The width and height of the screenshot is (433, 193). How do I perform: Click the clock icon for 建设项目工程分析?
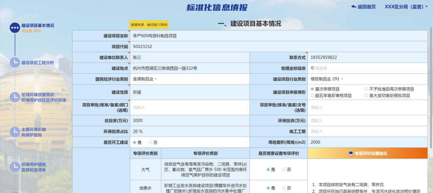click(15, 62)
